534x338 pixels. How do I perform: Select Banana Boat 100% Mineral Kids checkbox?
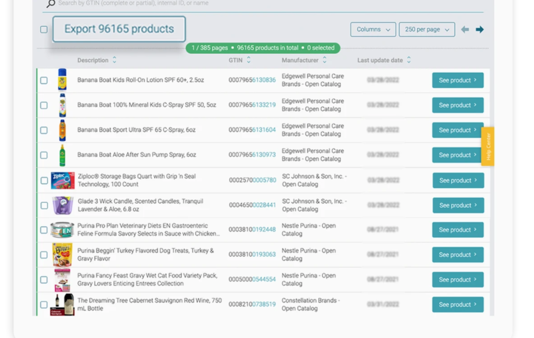click(44, 105)
